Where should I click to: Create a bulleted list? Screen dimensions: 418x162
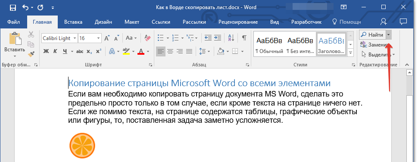click(160, 38)
